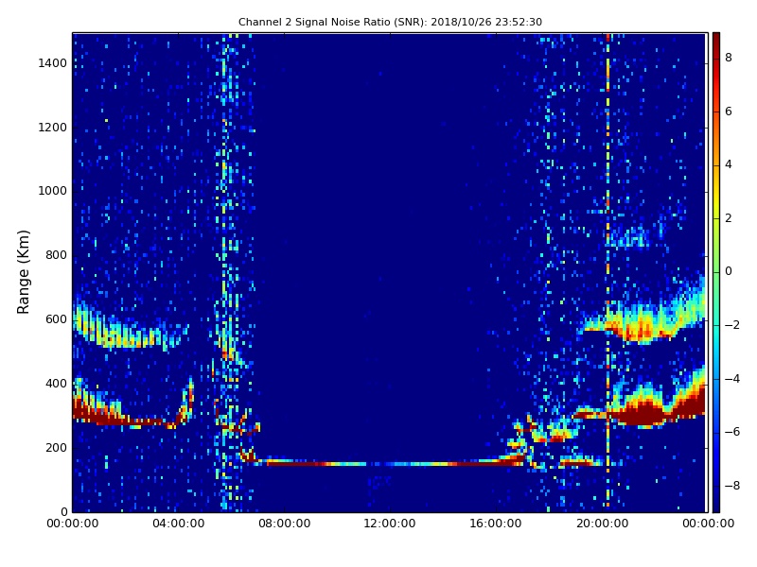Click the x-axis tick label 20:00:00
The image size is (757, 567).
pyautogui.click(x=602, y=524)
